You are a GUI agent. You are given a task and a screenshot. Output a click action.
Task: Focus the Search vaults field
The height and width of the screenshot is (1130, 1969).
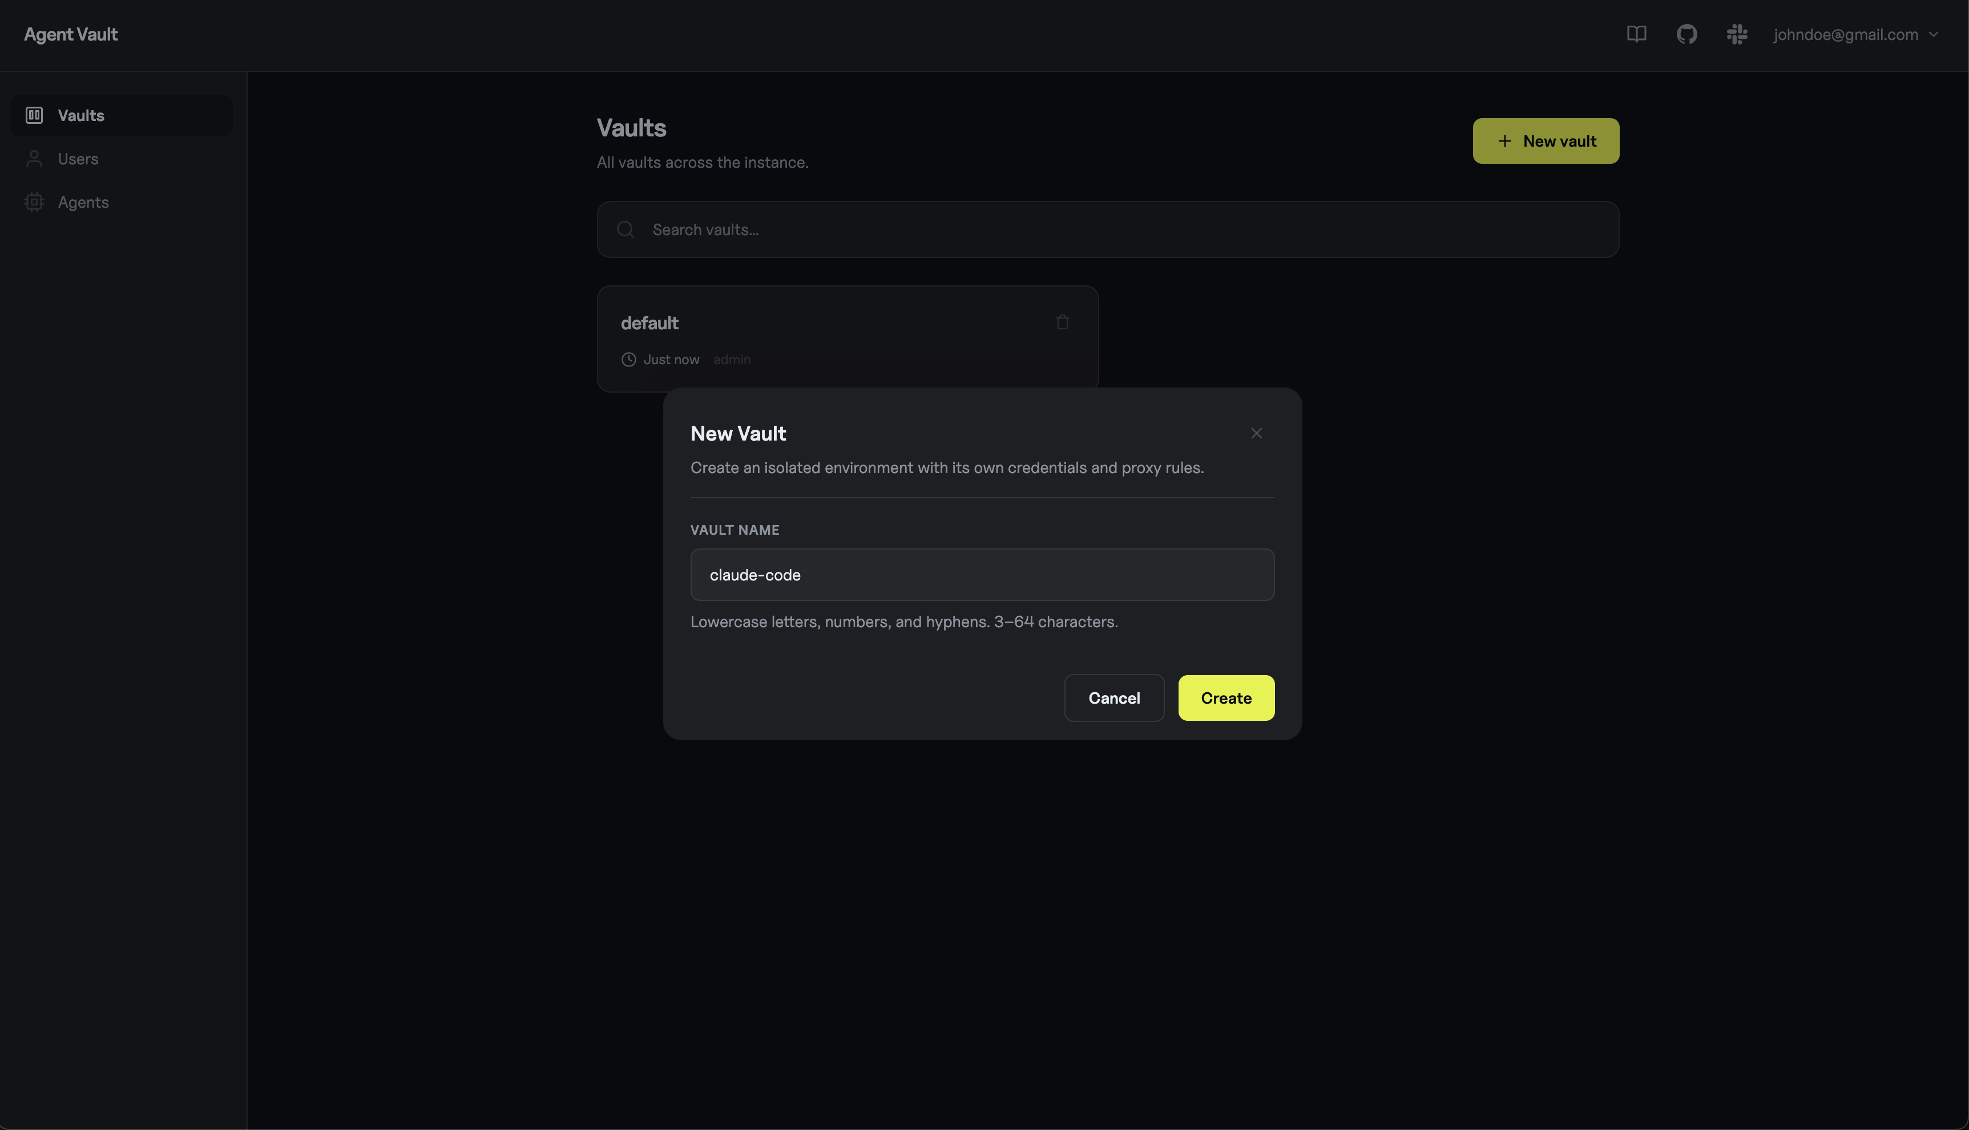point(1108,229)
